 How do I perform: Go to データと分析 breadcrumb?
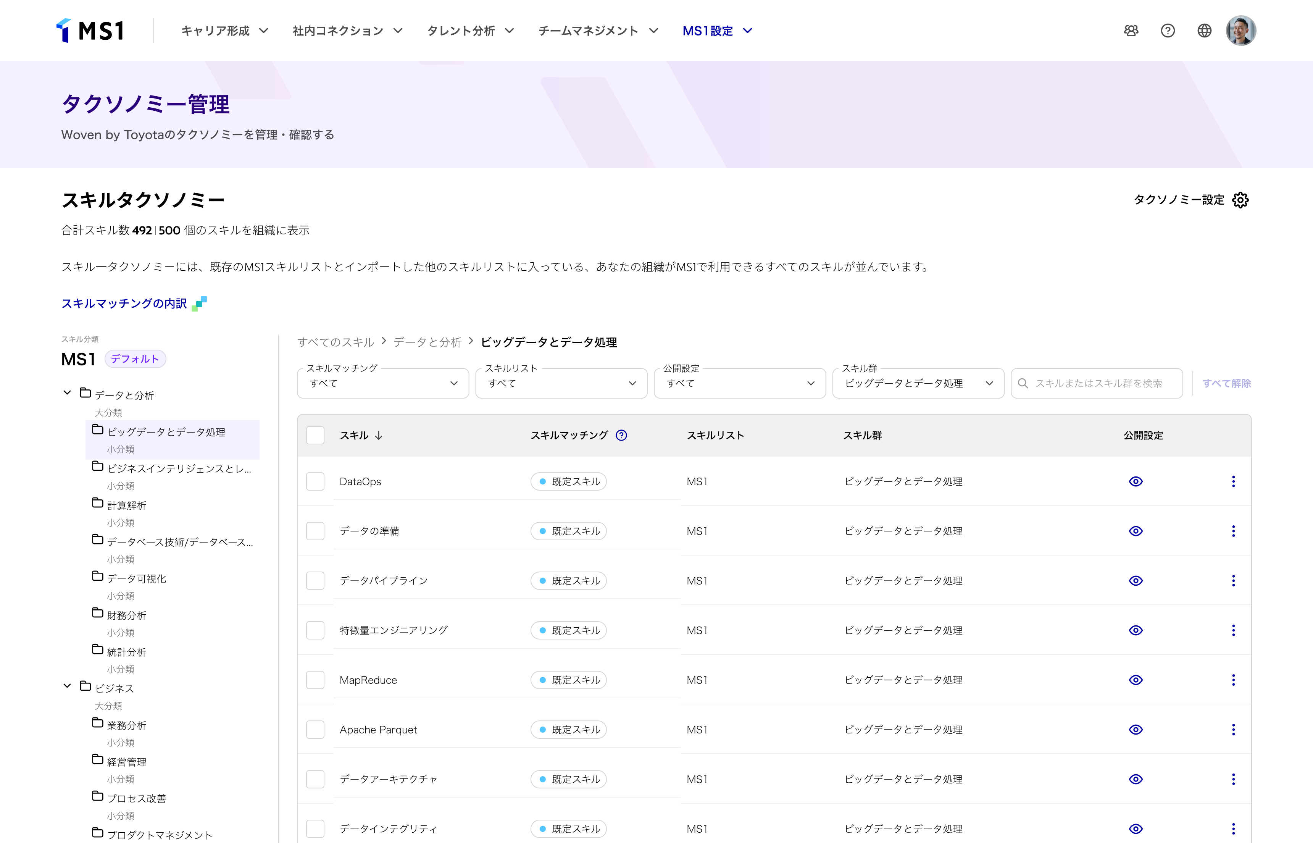coord(427,342)
